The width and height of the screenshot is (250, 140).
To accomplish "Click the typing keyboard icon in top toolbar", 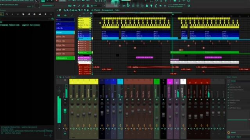I will [70, 6].
